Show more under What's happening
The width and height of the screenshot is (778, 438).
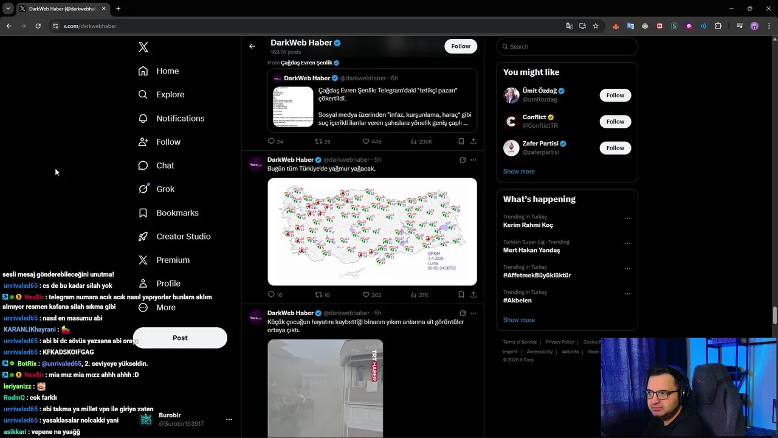519,320
